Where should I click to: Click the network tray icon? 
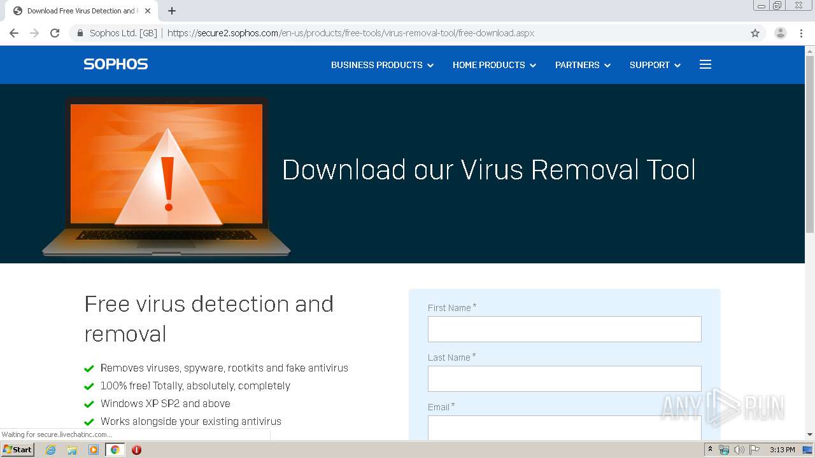[724, 450]
